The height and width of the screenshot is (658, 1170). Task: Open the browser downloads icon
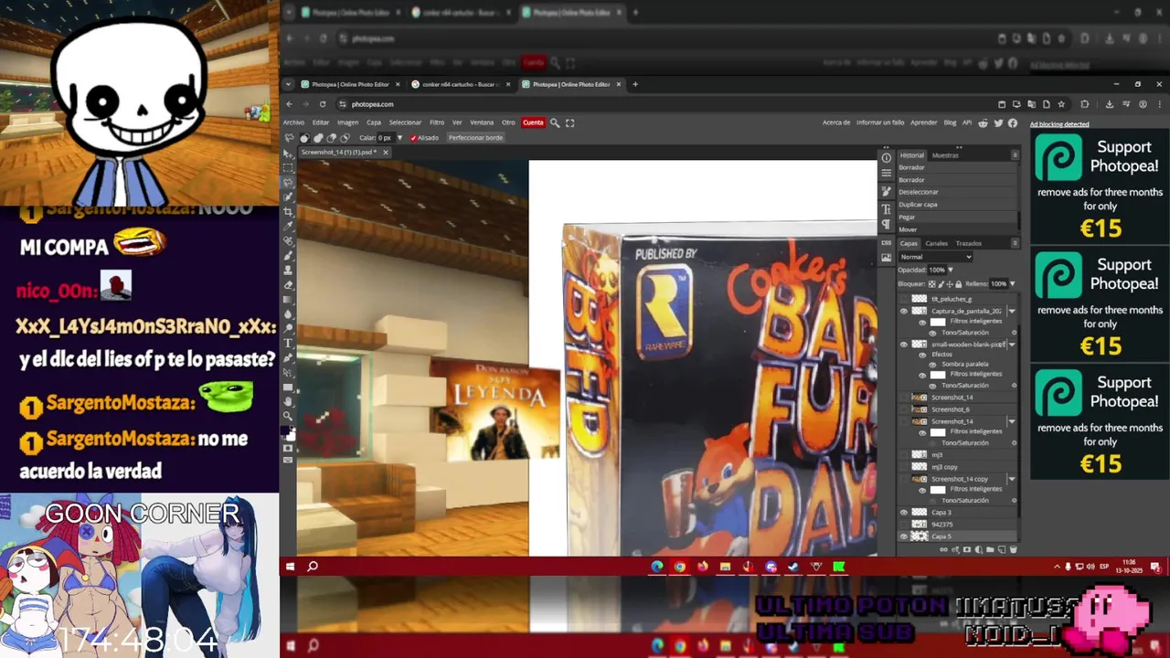tap(1110, 104)
